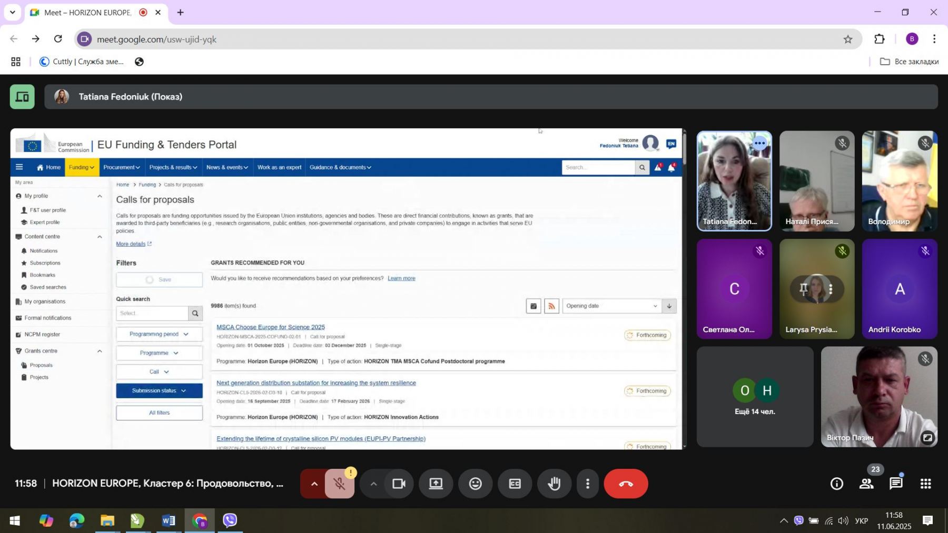Screen dimensions: 948x533
Task: Open Chrome three-dot menu
Action: (x=934, y=39)
